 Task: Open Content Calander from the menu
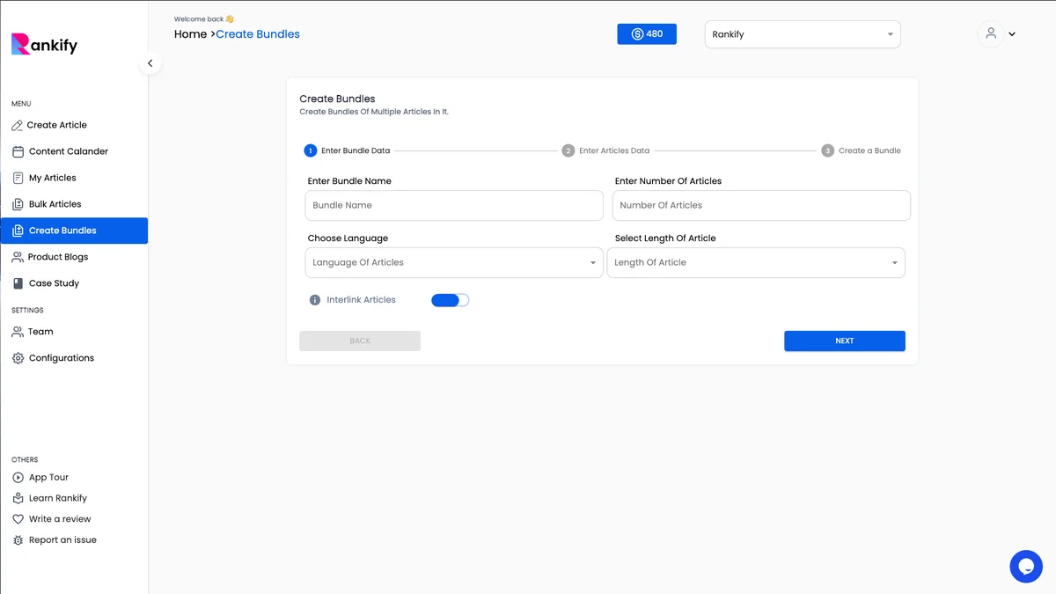coord(60,151)
